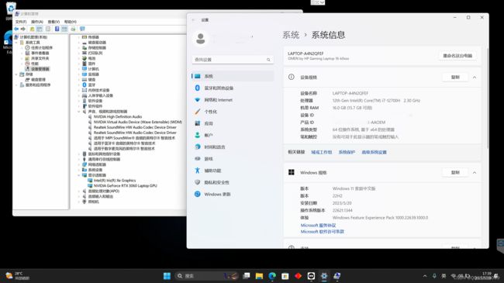Select 磁盘管理 in the left tree
The width and height of the screenshot is (504, 283).
click(x=38, y=79)
